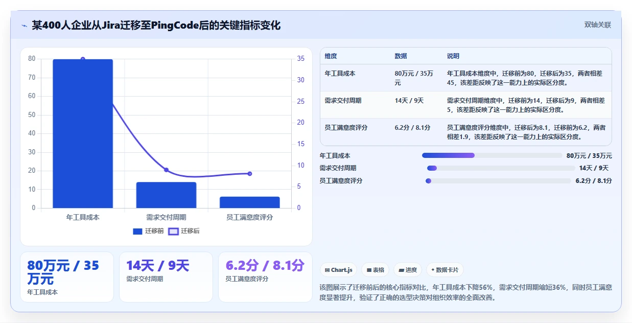
Task: Select the Chart.js tag chip
Action: [338, 270]
